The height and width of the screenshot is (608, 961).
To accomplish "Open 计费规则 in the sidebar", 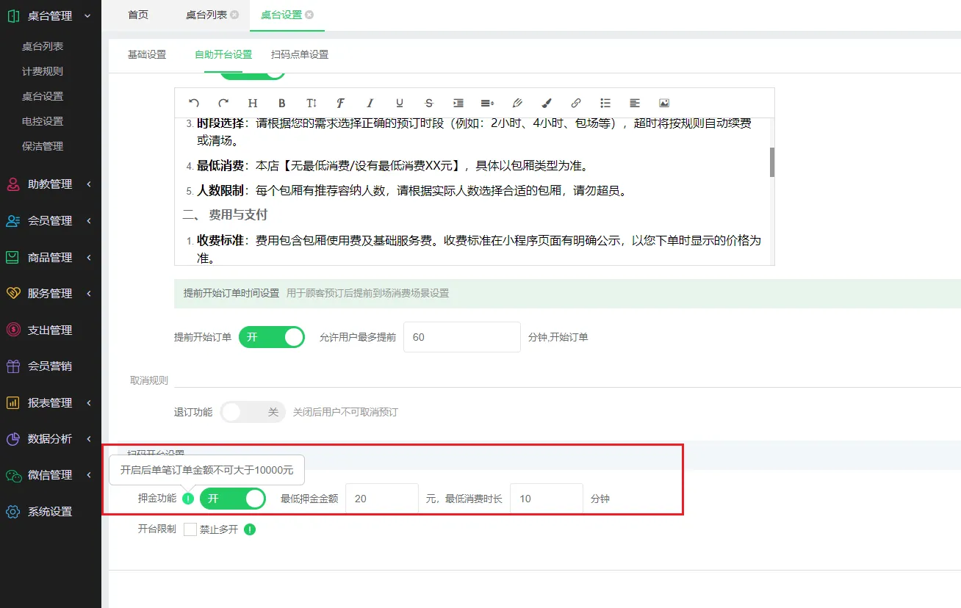I will tap(43, 71).
